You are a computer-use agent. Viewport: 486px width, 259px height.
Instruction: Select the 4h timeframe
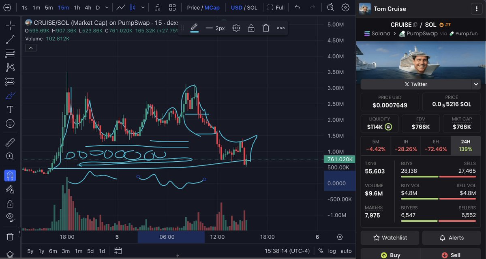click(88, 7)
